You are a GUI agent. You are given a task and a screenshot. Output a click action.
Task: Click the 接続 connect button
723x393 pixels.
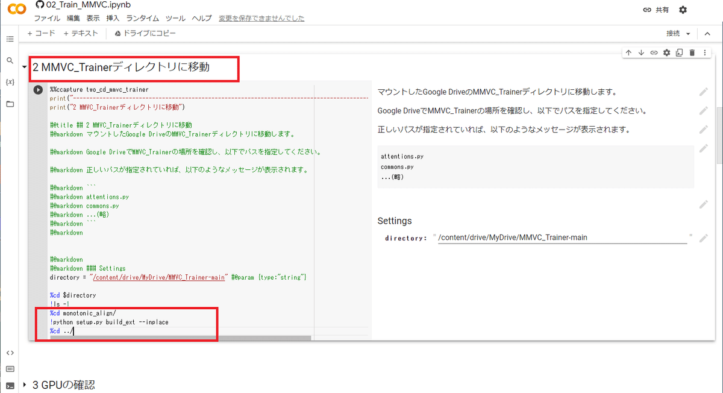click(673, 34)
